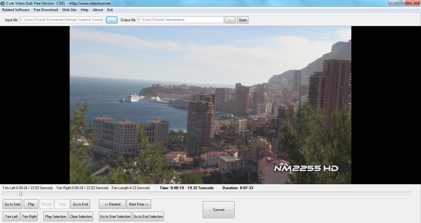Set the Trim Right point
The height and width of the screenshot is (223, 421).
click(30, 217)
